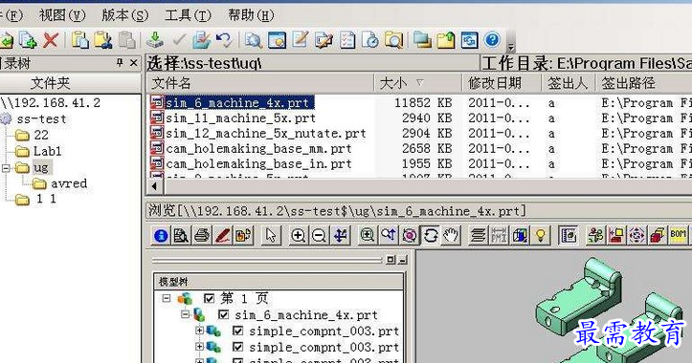Click the print preview icon in viewer toolbar
Screen dimensions: 692x363
point(181,236)
